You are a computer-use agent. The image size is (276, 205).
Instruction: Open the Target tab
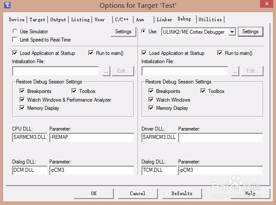[x=37, y=19]
